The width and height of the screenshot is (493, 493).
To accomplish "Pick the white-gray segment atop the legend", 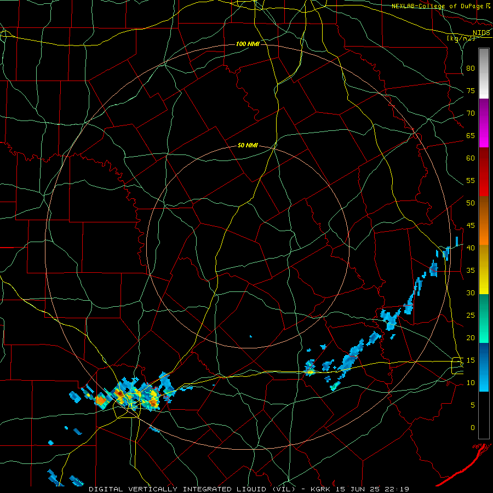I will [x=484, y=73].
